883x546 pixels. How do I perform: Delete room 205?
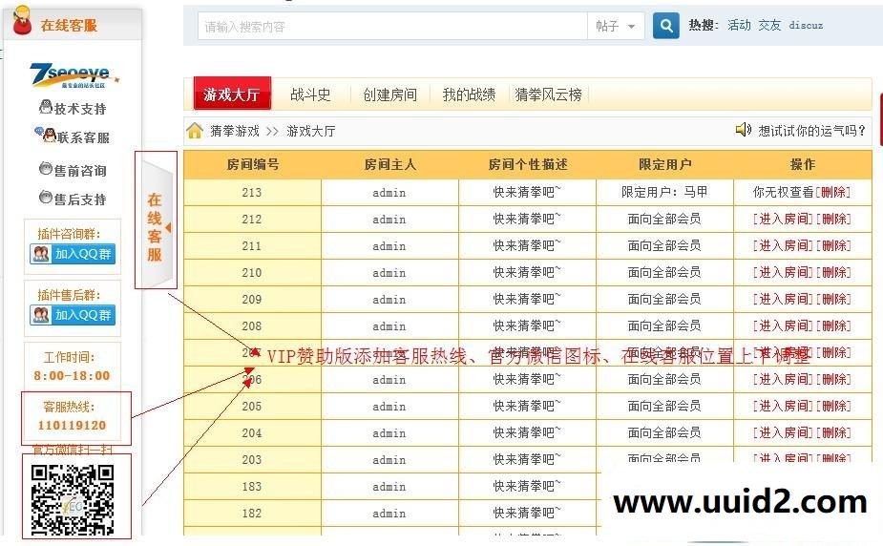[x=832, y=406]
